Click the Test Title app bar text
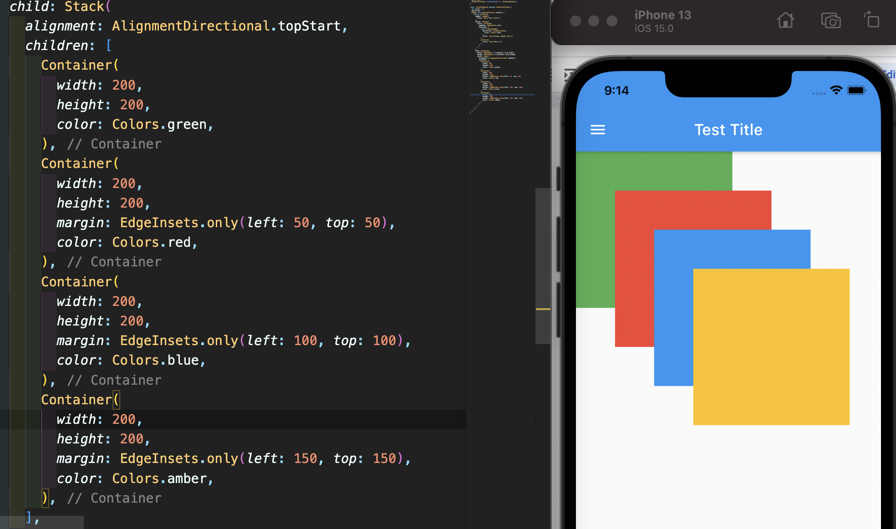This screenshot has height=529, width=896. [728, 130]
